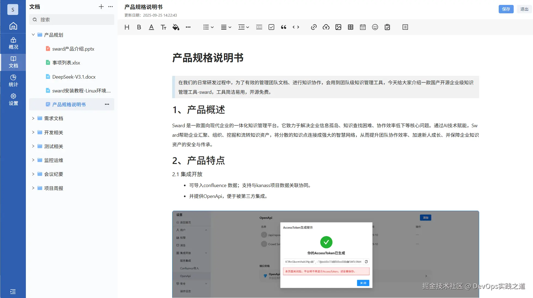The width and height of the screenshot is (533, 298).
Task: Insert a hyperlink
Action: [x=314, y=27]
